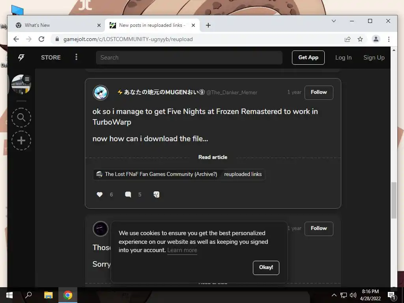Open The Lost FNaF Fan Games Community tag
The width and height of the screenshot is (404, 303).
tap(157, 174)
